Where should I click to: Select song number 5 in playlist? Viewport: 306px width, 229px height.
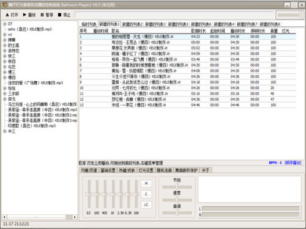point(187,59)
